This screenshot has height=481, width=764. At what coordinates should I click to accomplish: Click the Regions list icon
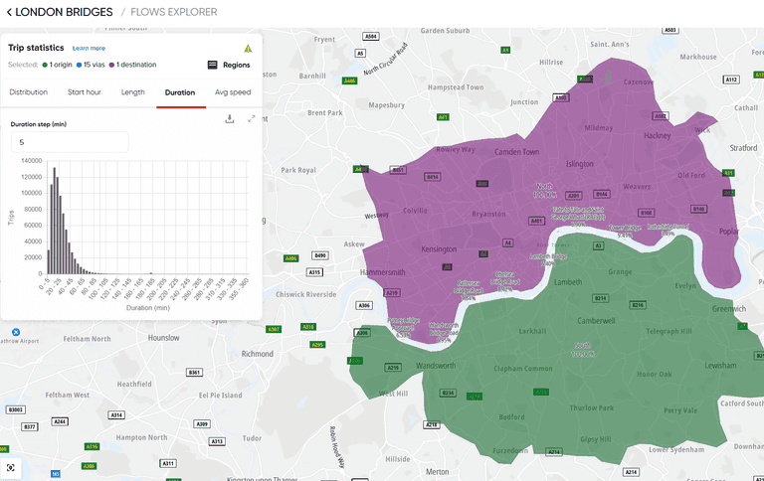pos(212,65)
